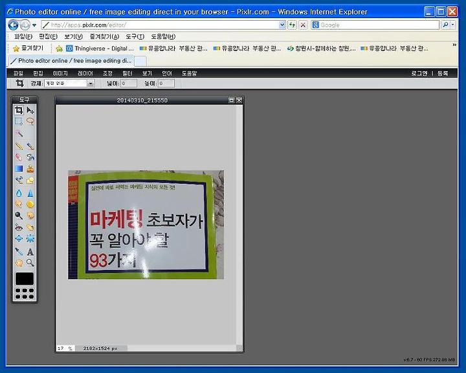466x373 pixels.
Task: Select the Hand pan tool
Action: pos(19,263)
